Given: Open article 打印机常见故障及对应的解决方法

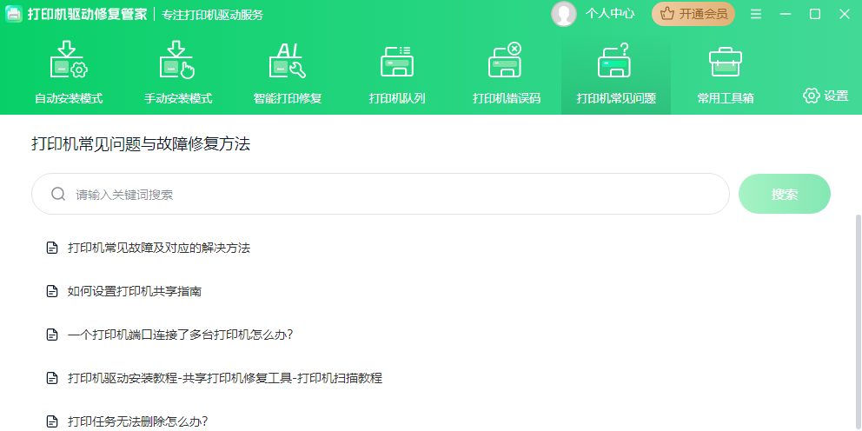Looking at the screenshot, I should point(159,248).
